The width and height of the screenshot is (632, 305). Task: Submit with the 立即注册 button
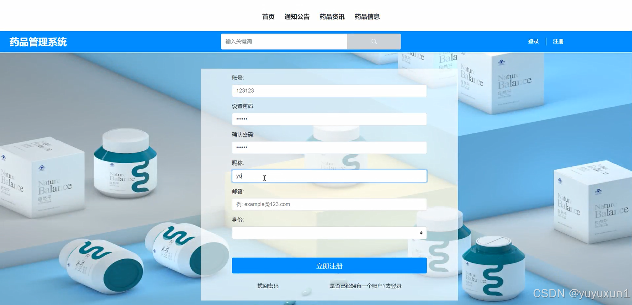[x=329, y=266]
